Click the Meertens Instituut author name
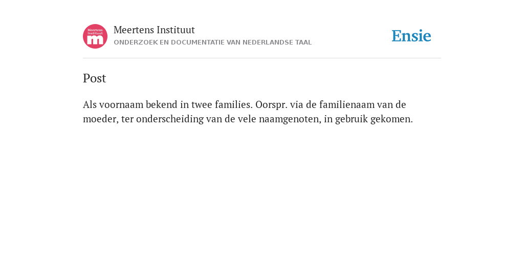 (154, 30)
